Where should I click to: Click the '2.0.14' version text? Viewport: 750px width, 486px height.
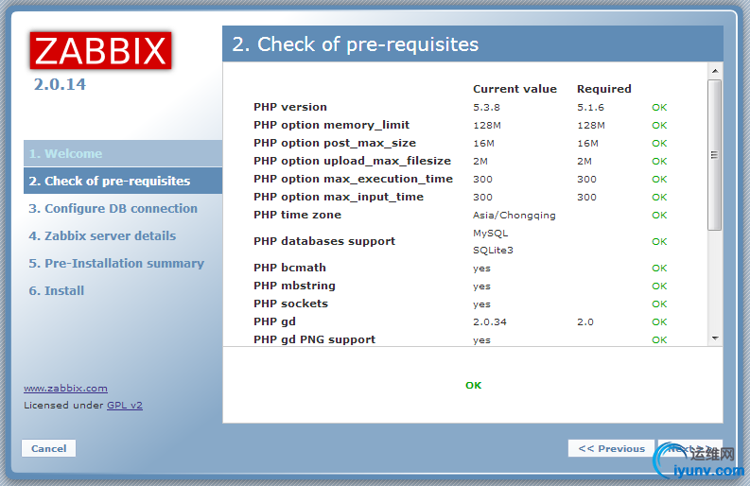click(x=60, y=85)
